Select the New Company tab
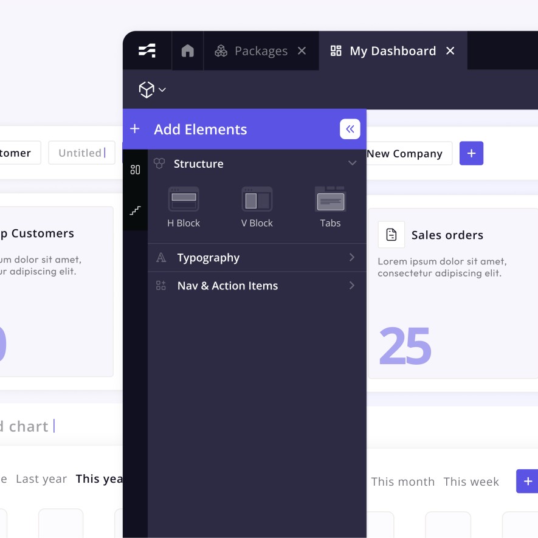The width and height of the screenshot is (538, 538). click(x=409, y=153)
